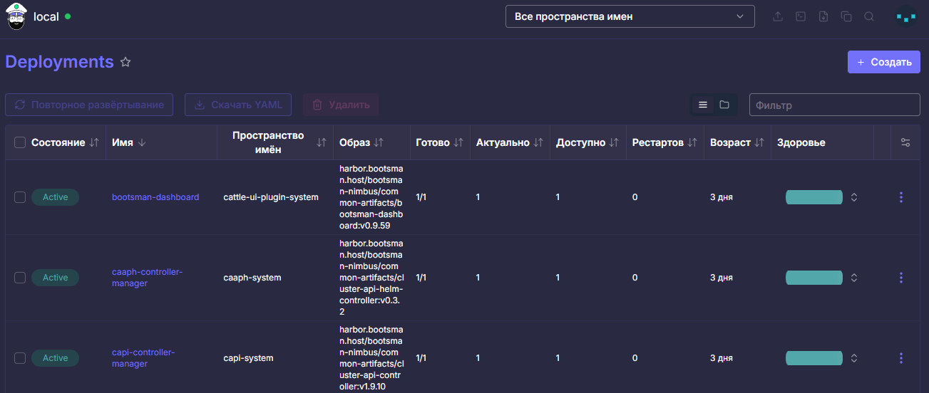Favorite Deployments with the star icon
The height and width of the screenshot is (393, 929).
click(125, 62)
